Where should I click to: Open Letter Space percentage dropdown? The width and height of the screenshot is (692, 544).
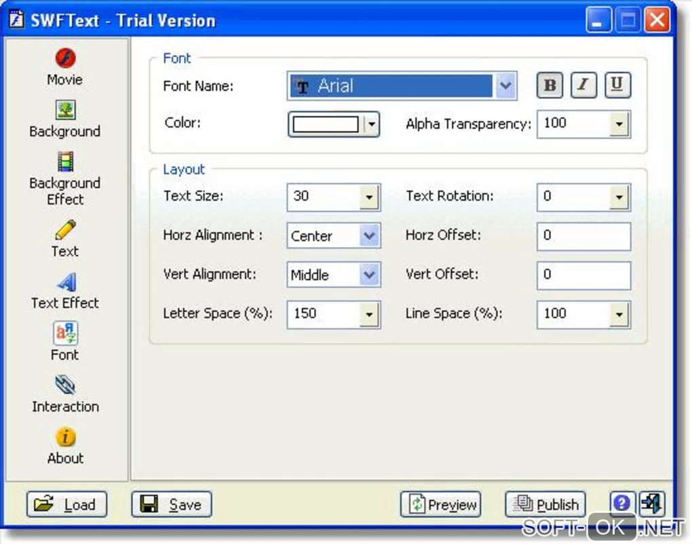coord(369,315)
